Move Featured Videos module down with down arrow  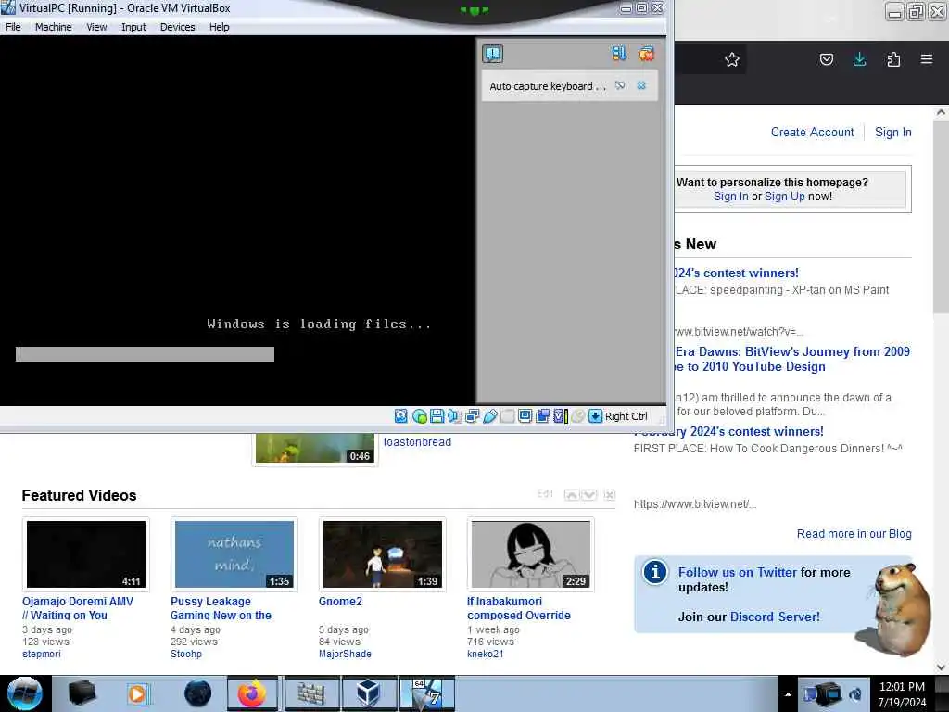coord(589,495)
